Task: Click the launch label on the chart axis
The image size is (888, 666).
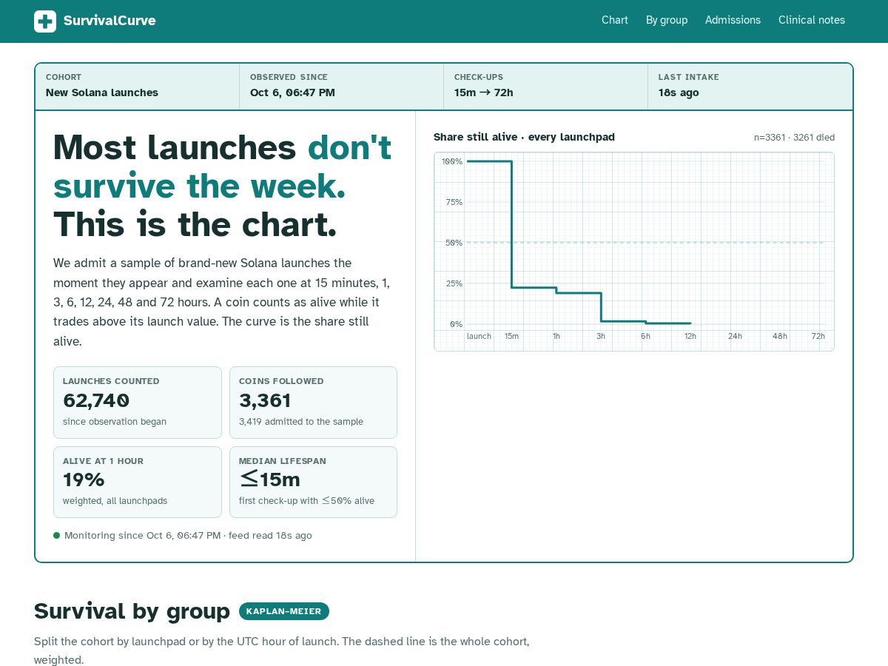Action: coord(479,336)
